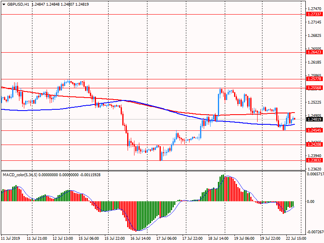
Task: Select the 1.26423 red price level label
Action: pos(314,52)
